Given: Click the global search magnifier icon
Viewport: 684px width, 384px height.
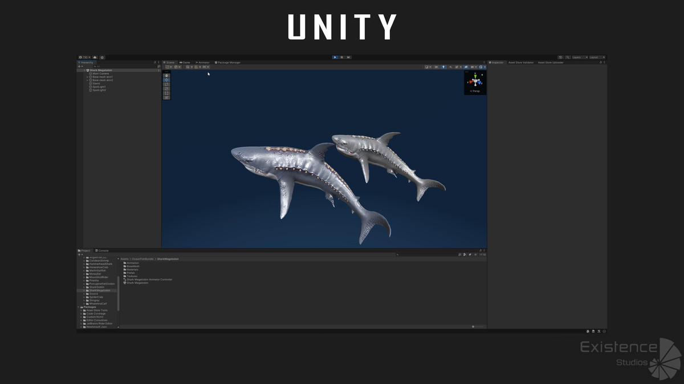Looking at the screenshot, I should pyautogui.click(x=568, y=57).
